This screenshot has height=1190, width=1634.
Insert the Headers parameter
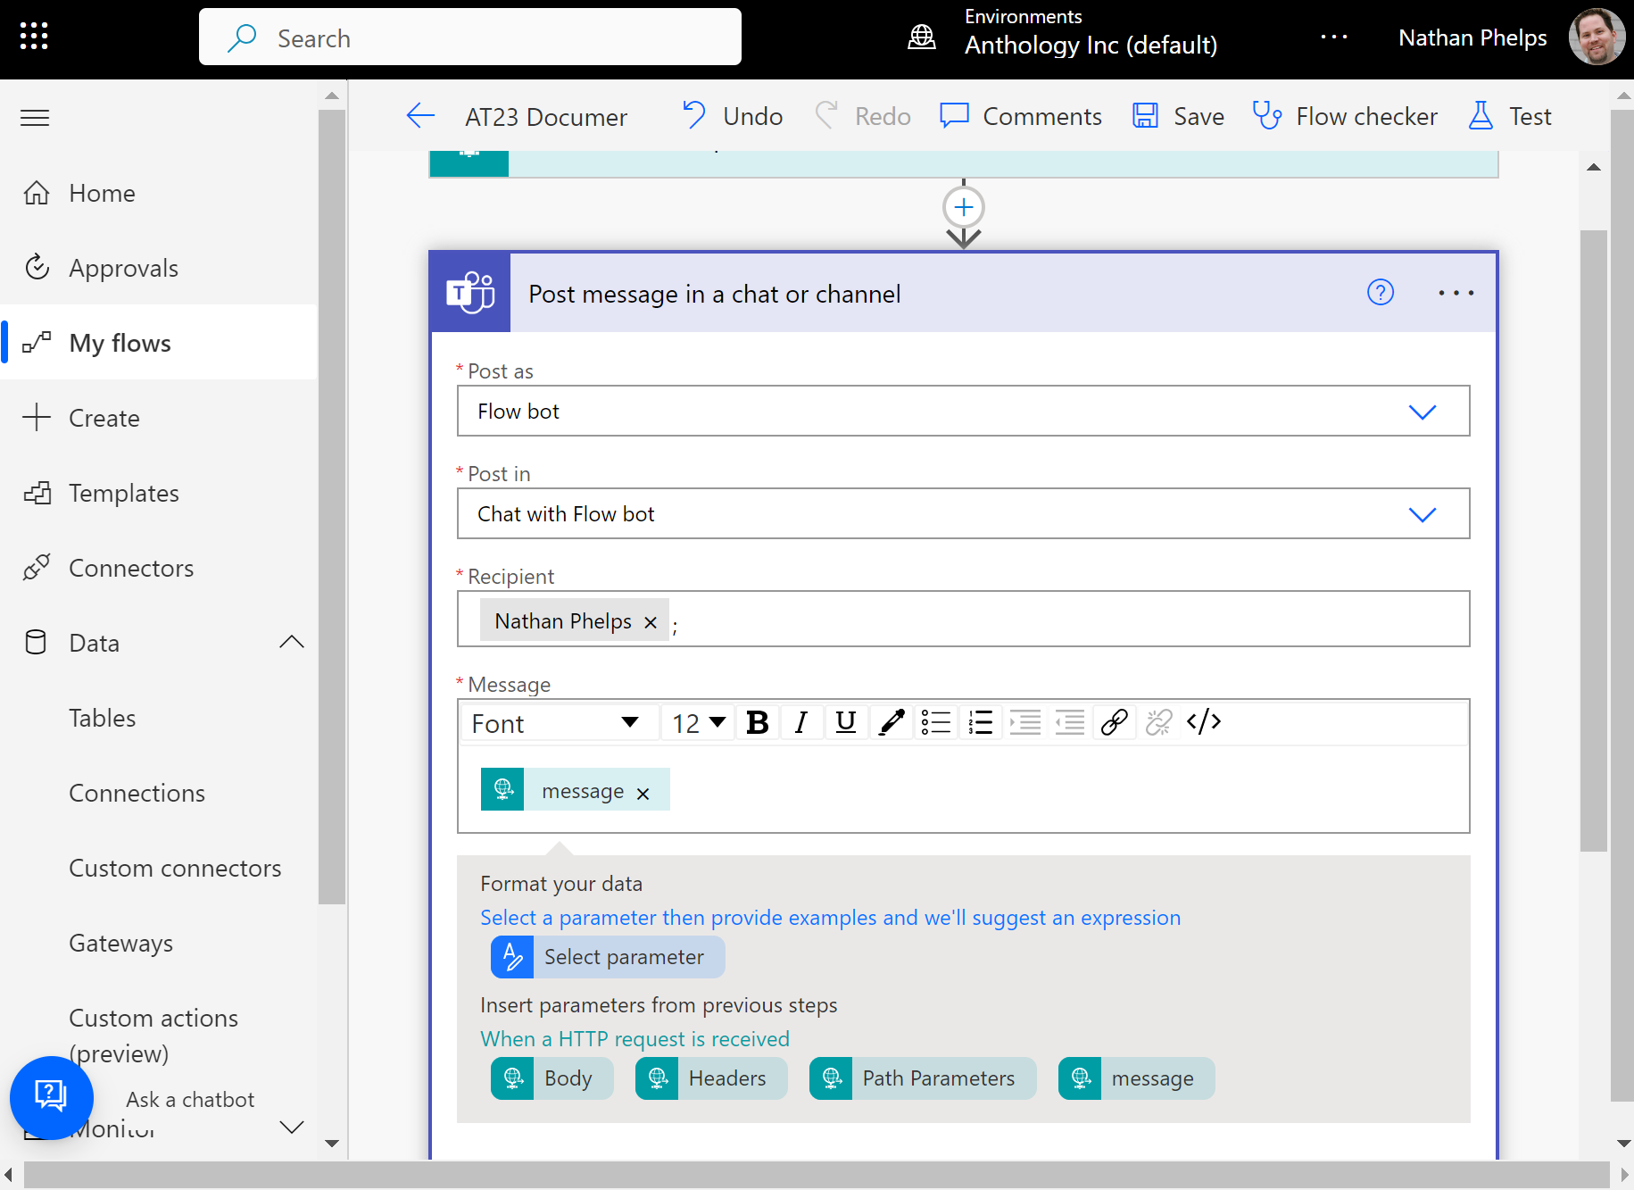pos(711,1078)
